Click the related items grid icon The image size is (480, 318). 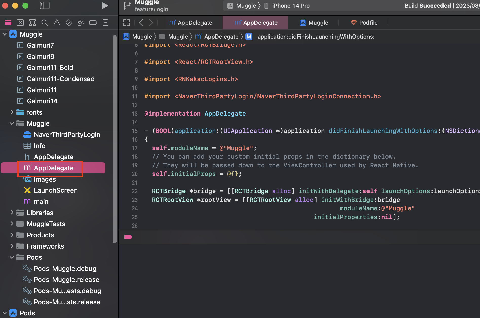126,23
